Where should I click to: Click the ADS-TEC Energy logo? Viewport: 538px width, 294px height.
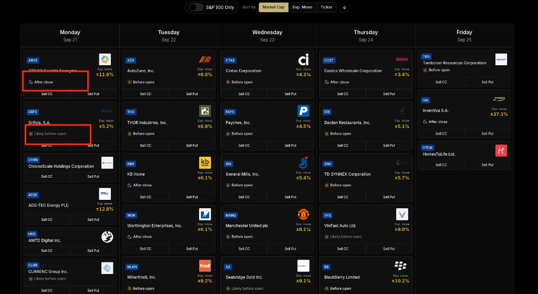pyautogui.click(x=105, y=194)
